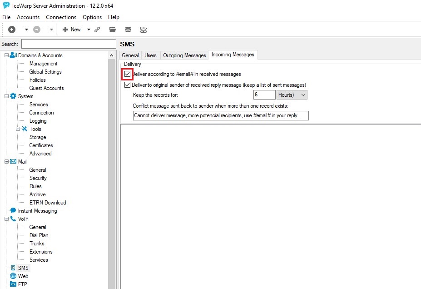Click the VoIP phone icon
Screen dimensions: 421x289
tap(13, 219)
